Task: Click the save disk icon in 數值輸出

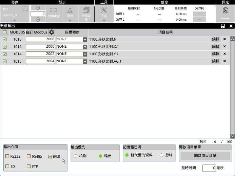Action: click(x=223, y=26)
